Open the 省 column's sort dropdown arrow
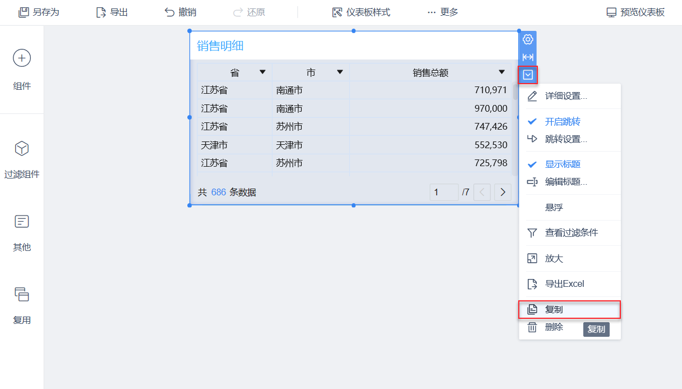Viewport: 682px width, 389px height. [x=262, y=72]
